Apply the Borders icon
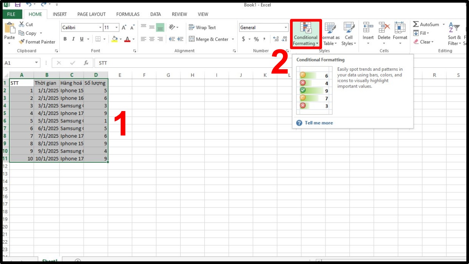469x264 pixels. point(98,39)
